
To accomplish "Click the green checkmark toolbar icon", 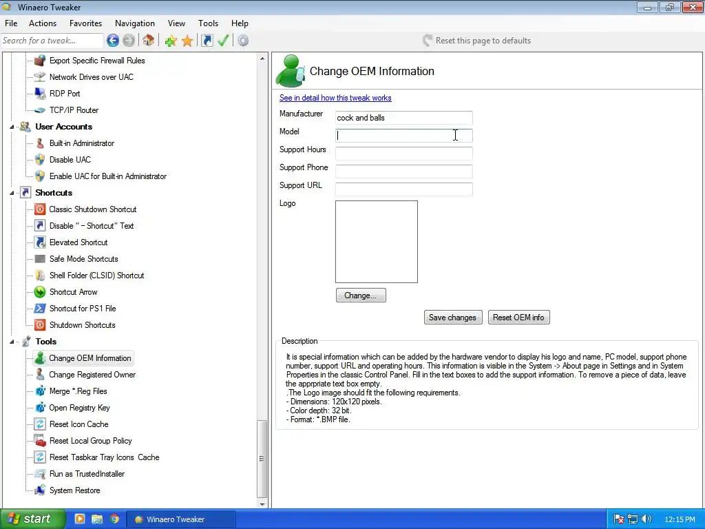I will pos(223,41).
